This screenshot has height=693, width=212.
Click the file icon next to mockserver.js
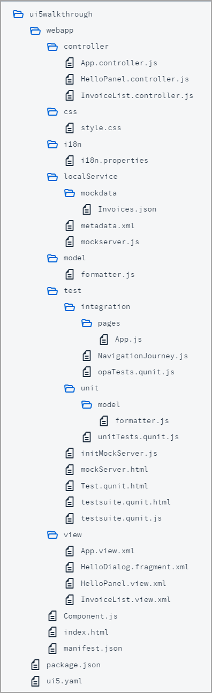(70, 242)
